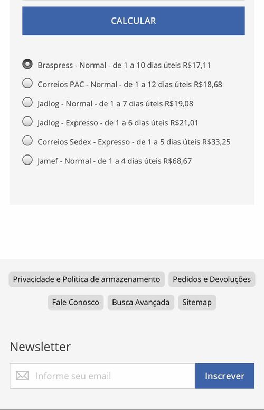Click the Jadlog Normal R$19,08 label text

point(115,104)
